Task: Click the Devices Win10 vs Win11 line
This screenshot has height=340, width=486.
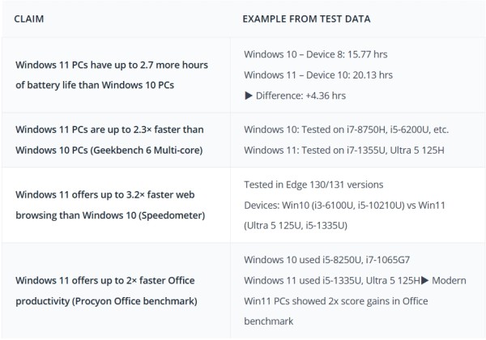Action: [x=344, y=206]
